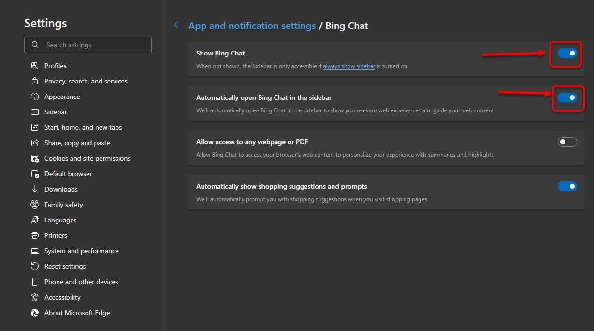The image size is (594, 331).
Task: Click App and notification settings breadcrumb
Action: pos(252,25)
